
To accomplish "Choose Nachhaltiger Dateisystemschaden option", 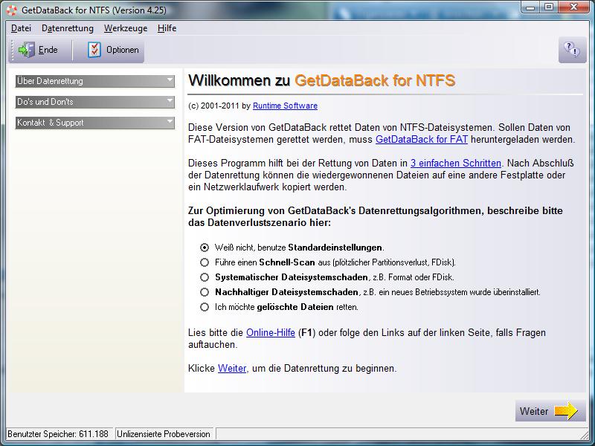I will tap(205, 292).
